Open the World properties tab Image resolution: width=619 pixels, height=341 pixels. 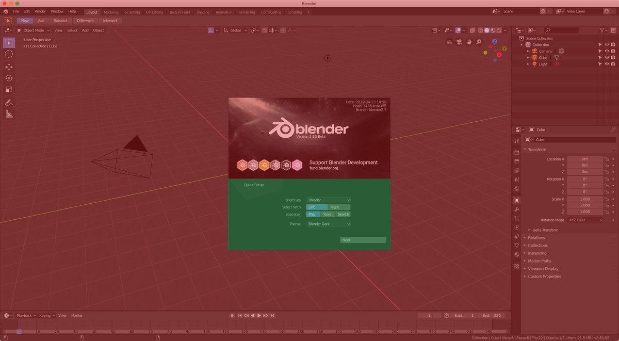pos(517,189)
